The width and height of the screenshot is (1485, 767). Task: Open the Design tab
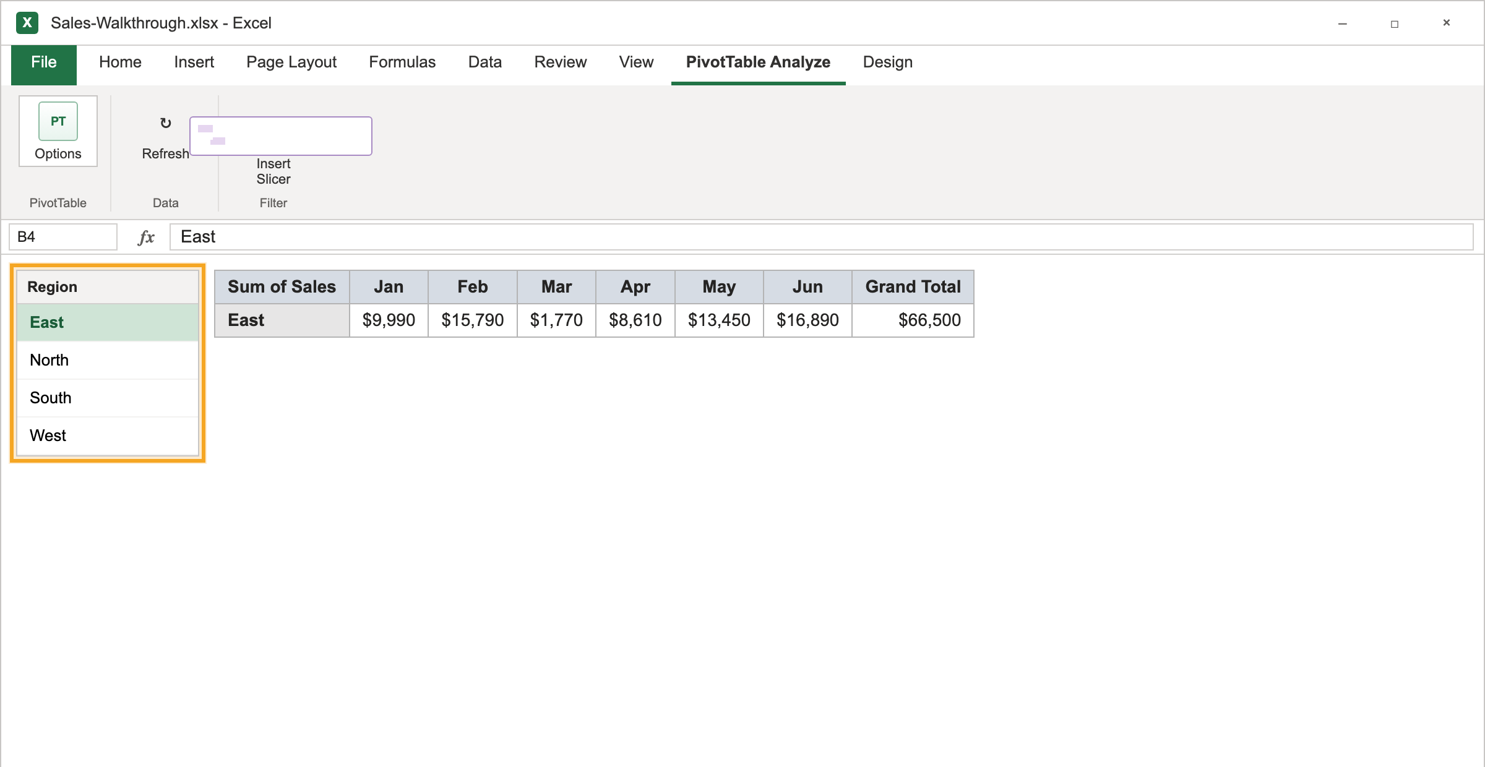pyautogui.click(x=888, y=62)
